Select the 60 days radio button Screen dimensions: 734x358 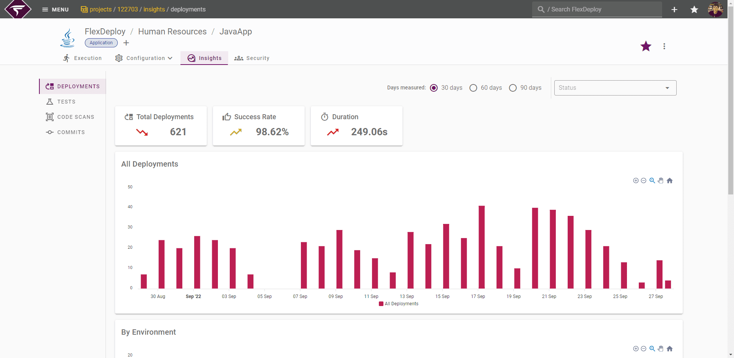[x=473, y=88]
